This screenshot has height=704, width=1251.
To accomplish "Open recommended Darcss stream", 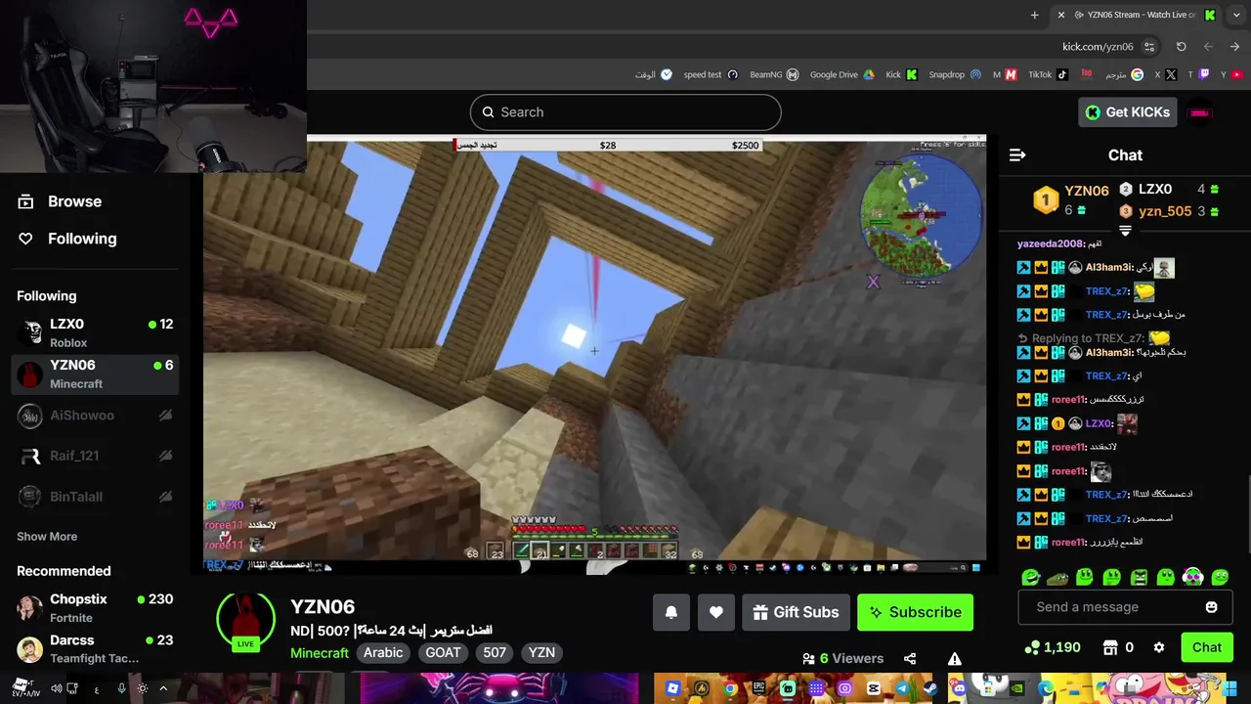I will pyautogui.click(x=96, y=648).
